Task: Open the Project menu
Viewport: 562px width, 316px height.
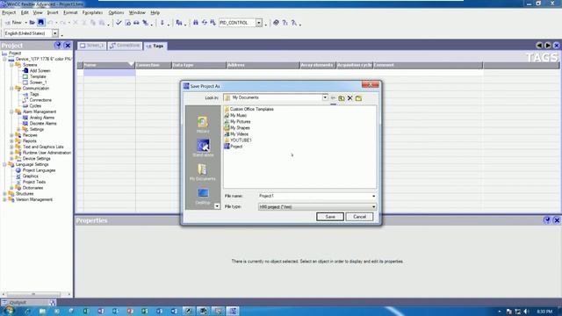Action: click(9, 12)
